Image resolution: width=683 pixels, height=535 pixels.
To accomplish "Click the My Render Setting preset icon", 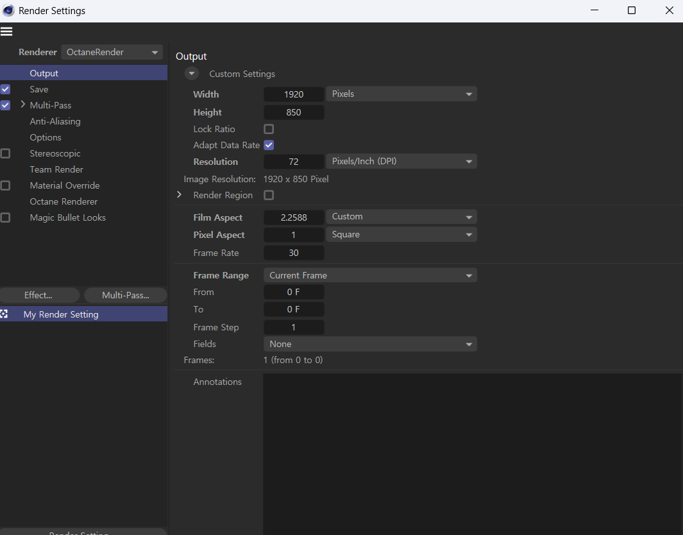I will click(4, 314).
